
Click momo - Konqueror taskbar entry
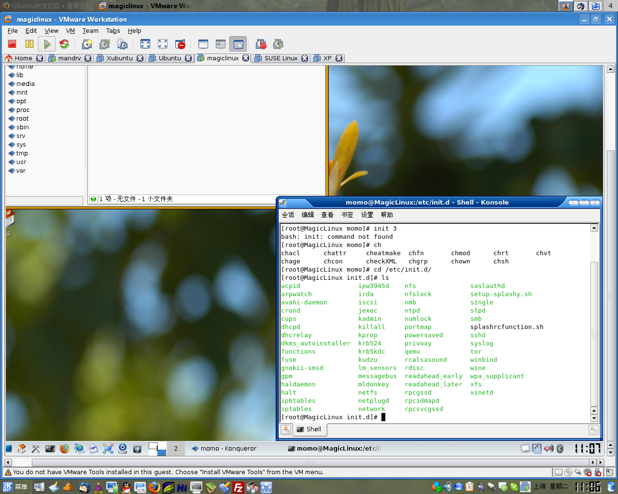[x=224, y=448]
